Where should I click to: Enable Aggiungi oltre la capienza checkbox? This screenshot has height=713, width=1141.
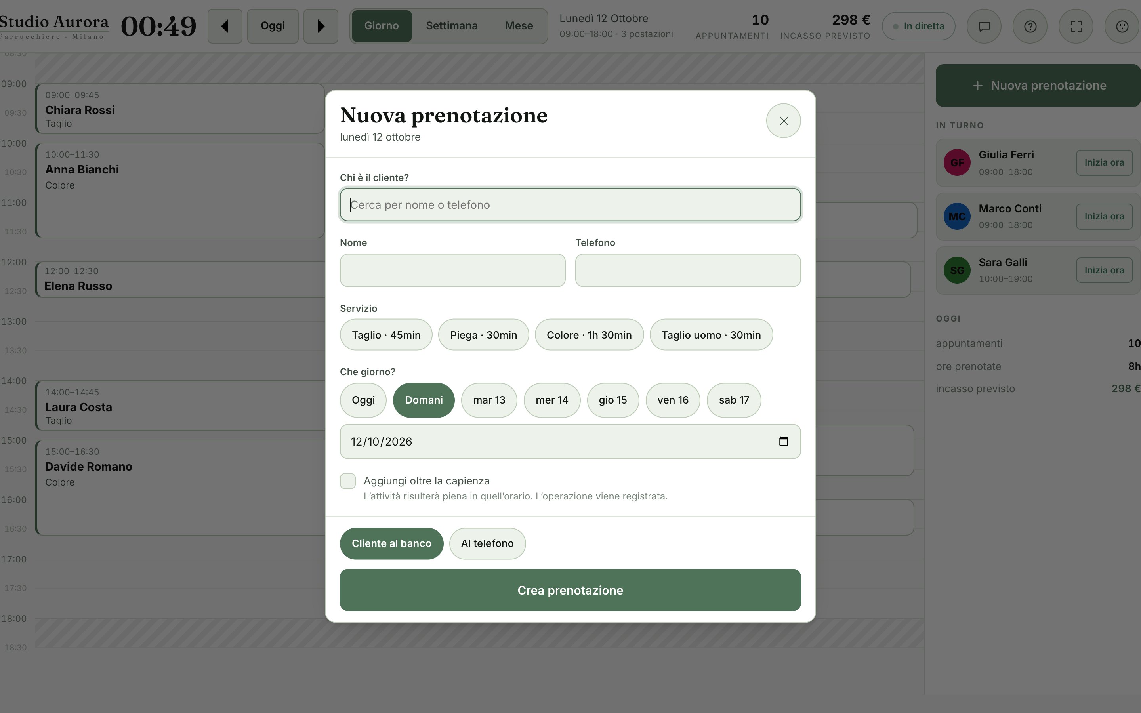click(x=348, y=481)
